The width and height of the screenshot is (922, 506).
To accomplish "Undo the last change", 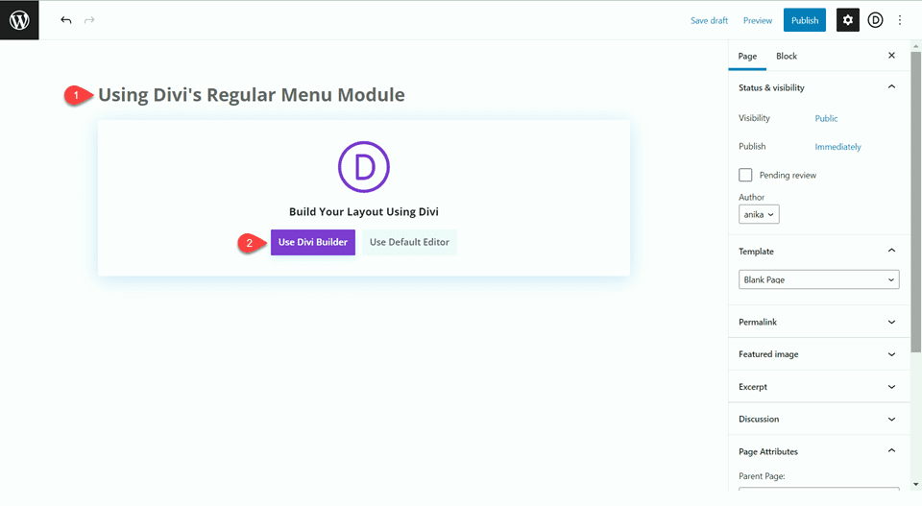I will (66, 20).
